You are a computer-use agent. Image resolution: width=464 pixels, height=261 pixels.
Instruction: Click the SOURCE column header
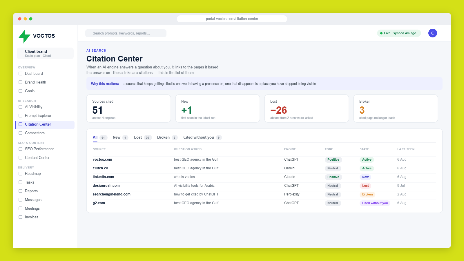pyautogui.click(x=99, y=149)
